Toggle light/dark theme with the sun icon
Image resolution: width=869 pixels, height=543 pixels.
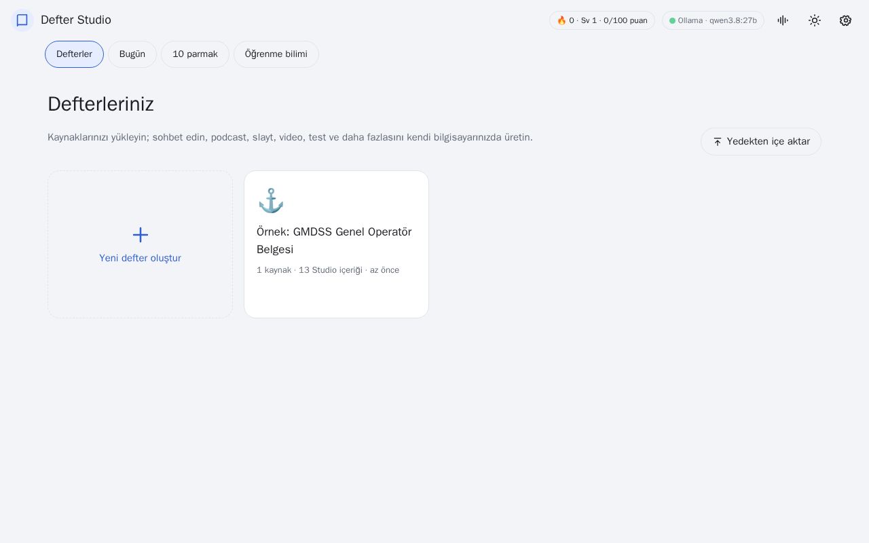[815, 20]
